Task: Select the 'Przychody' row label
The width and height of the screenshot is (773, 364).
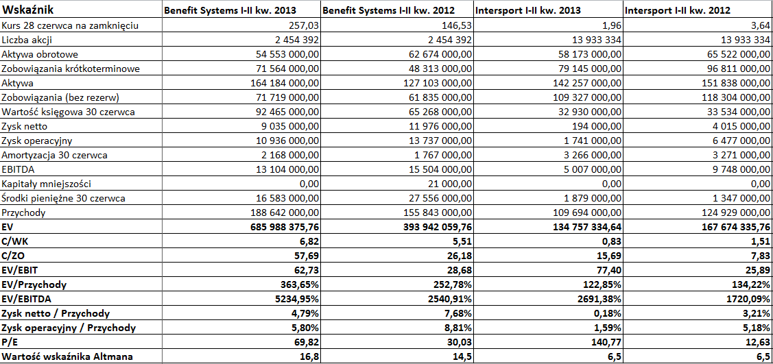Action: [x=81, y=213]
